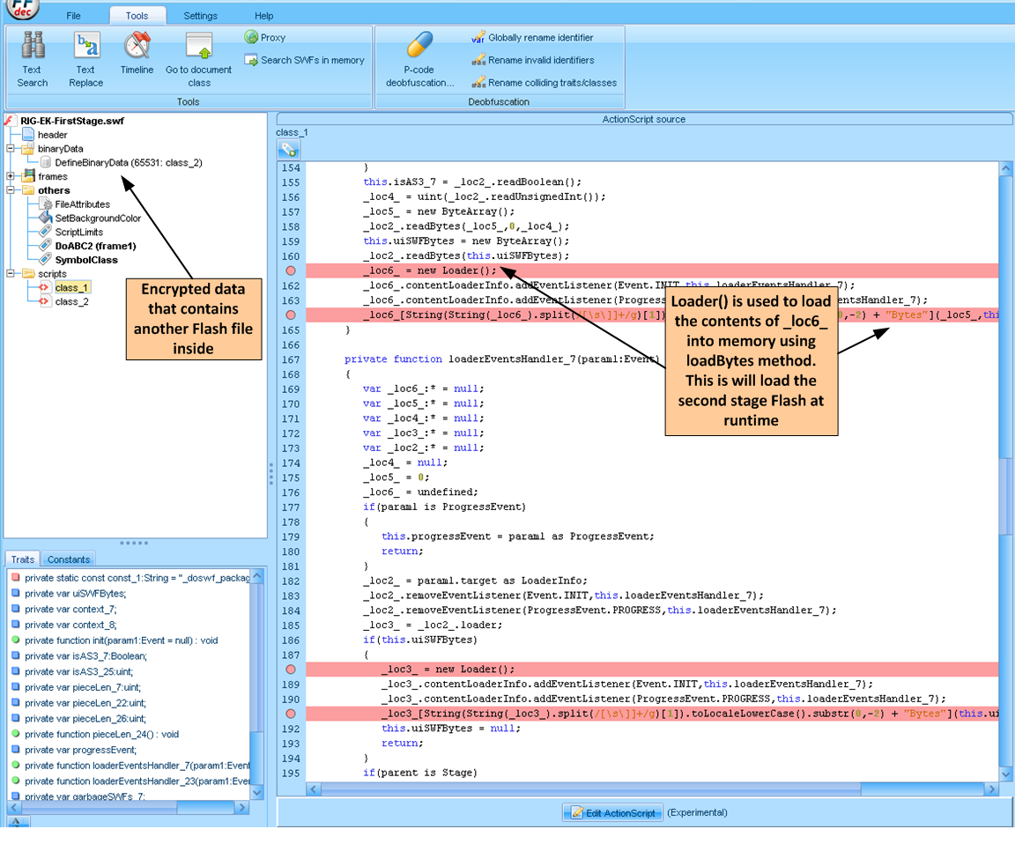Image resolution: width=1015 pixels, height=844 pixels.
Task: Toggle breakpoint on line 188
Action: (291, 670)
